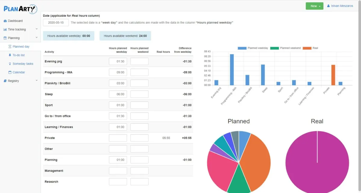Click the Someday tasks lightbulb icon
Screen dimensions: 361x193
coord(10,64)
